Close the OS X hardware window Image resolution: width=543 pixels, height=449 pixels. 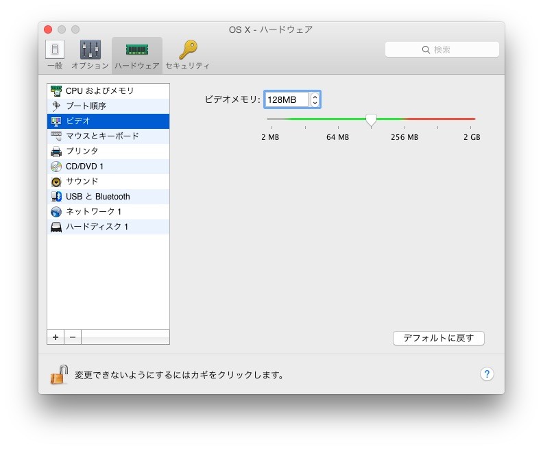click(48, 29)
